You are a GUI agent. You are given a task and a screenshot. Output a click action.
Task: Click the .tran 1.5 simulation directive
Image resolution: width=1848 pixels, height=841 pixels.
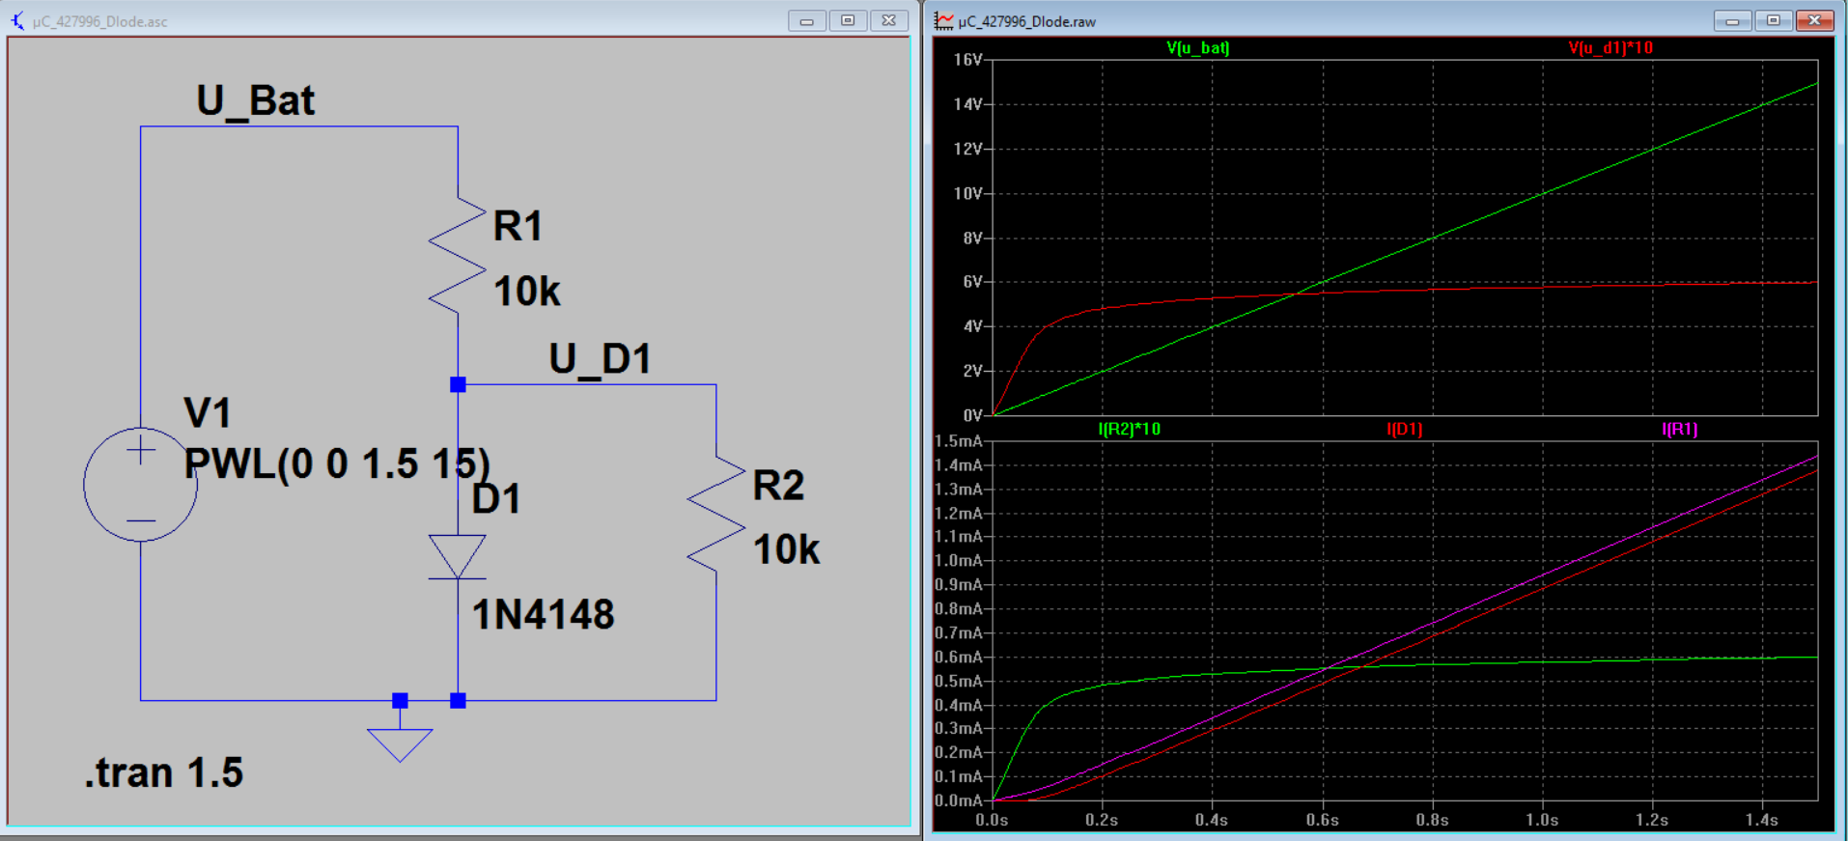coord(164,772)
